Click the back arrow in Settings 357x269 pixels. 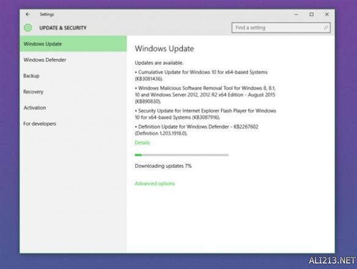click(x=28, y=14)
